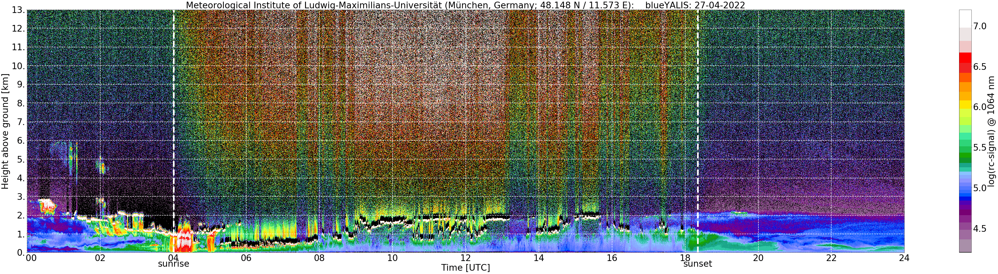Click the y-axis tick label '12.' on height axis

(18, 29)
